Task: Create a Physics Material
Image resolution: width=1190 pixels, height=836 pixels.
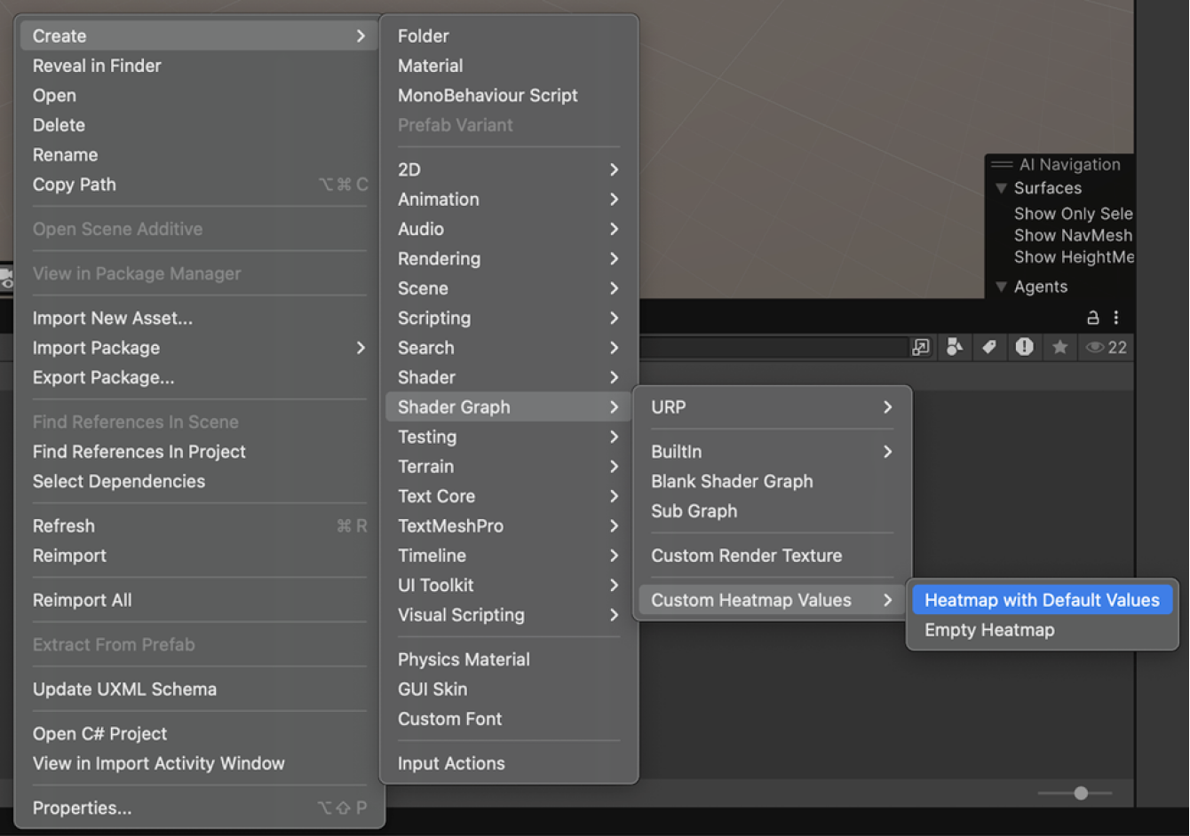Action: [508, 659]
